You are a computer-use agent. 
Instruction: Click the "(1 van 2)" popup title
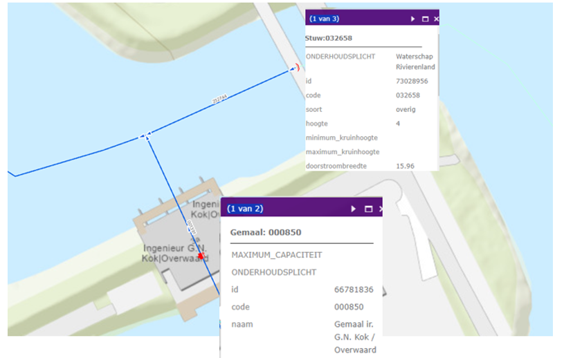coord(246,209)
